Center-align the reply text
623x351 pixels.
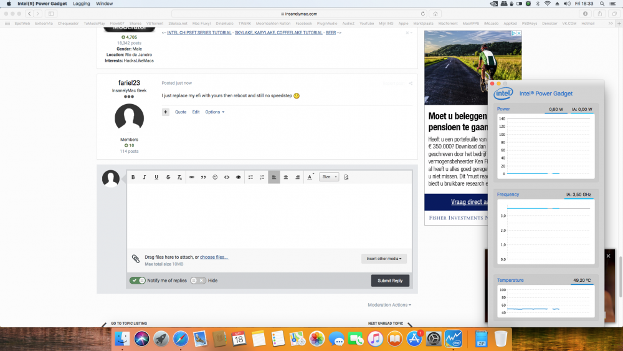point(286,177)
